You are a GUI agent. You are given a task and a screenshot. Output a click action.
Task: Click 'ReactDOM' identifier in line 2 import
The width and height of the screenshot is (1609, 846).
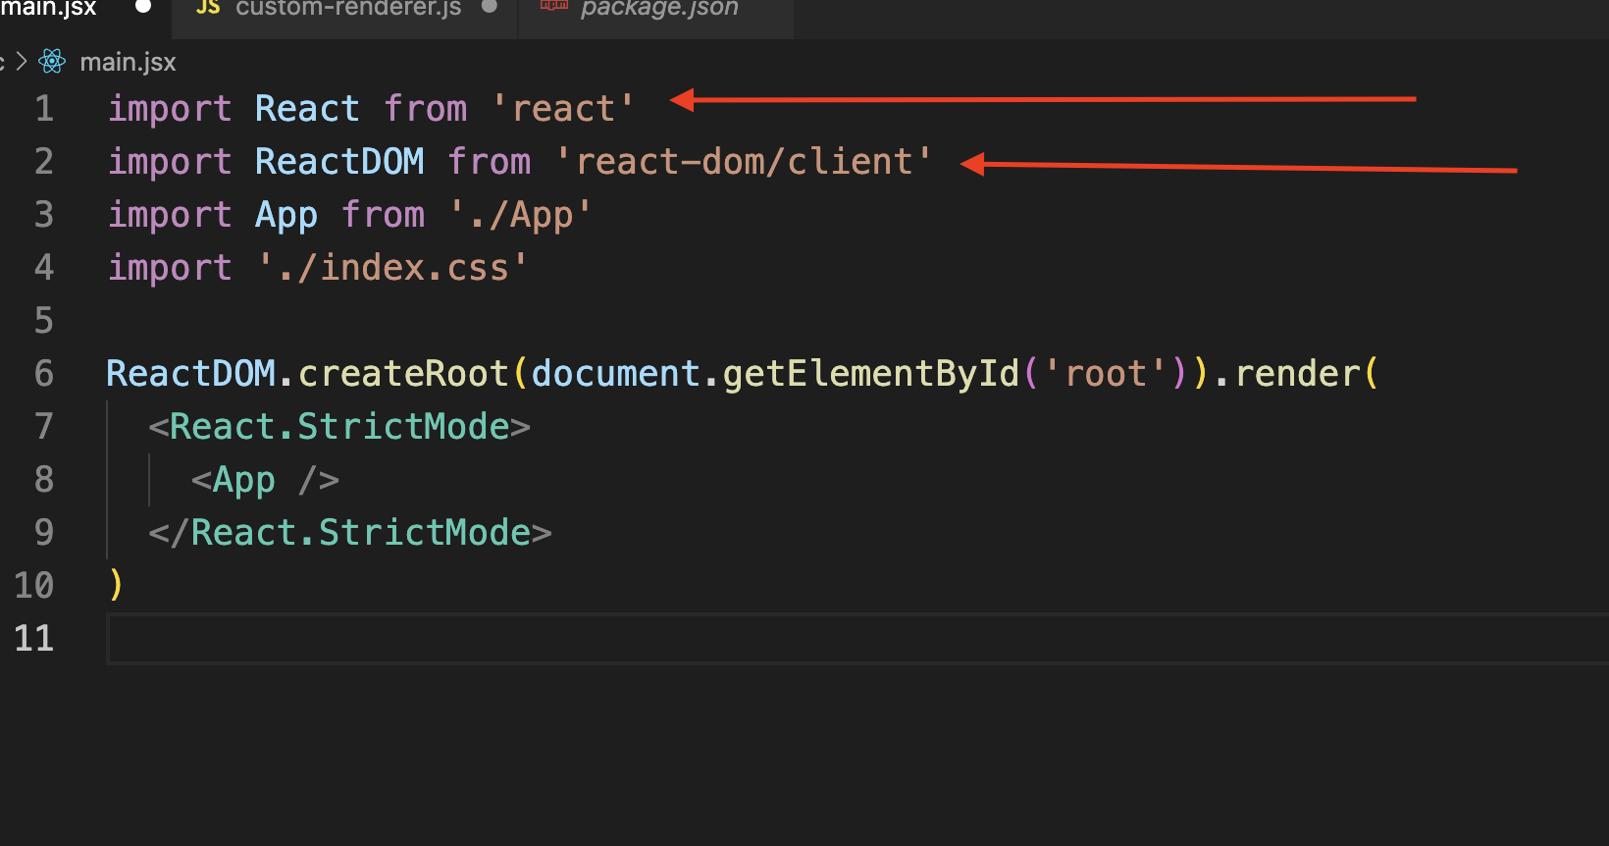339,161
